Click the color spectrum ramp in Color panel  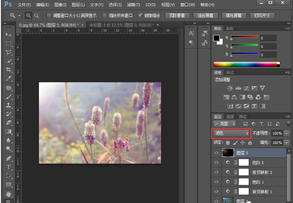pos(246,64)
